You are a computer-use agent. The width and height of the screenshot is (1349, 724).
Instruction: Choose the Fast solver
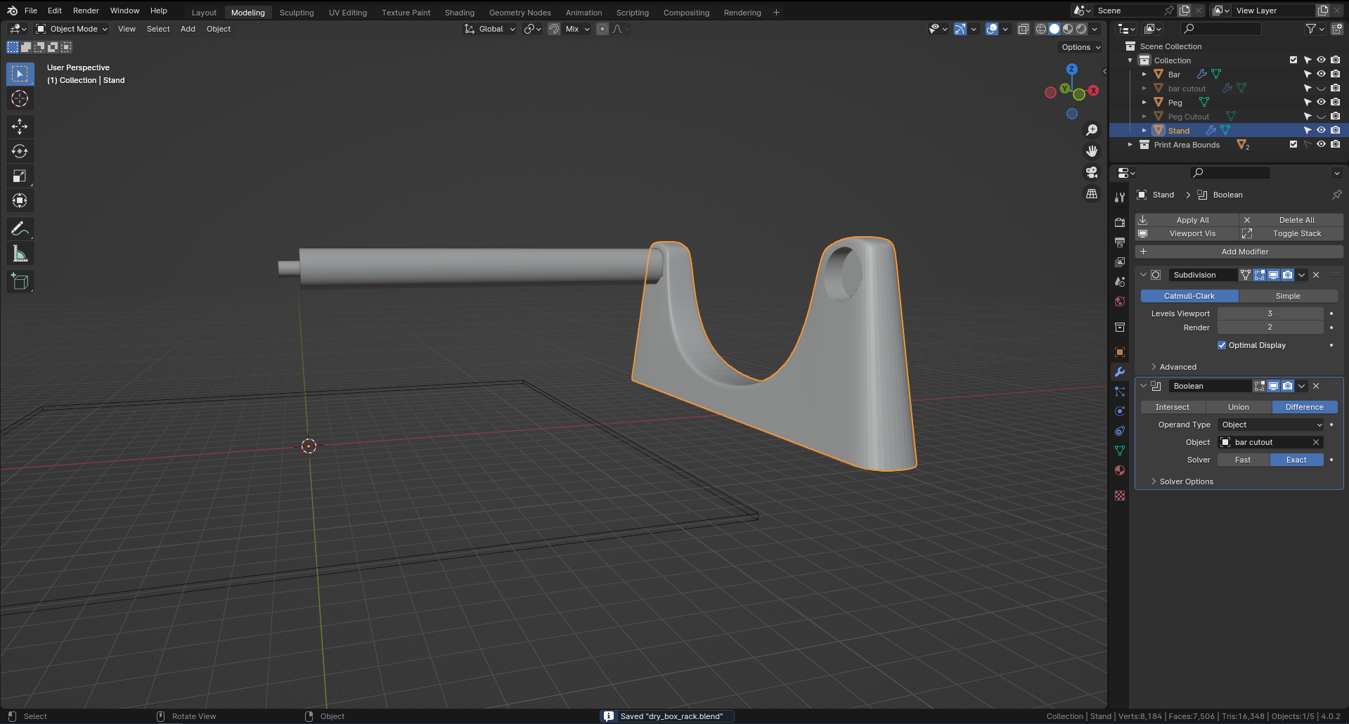1244,460
